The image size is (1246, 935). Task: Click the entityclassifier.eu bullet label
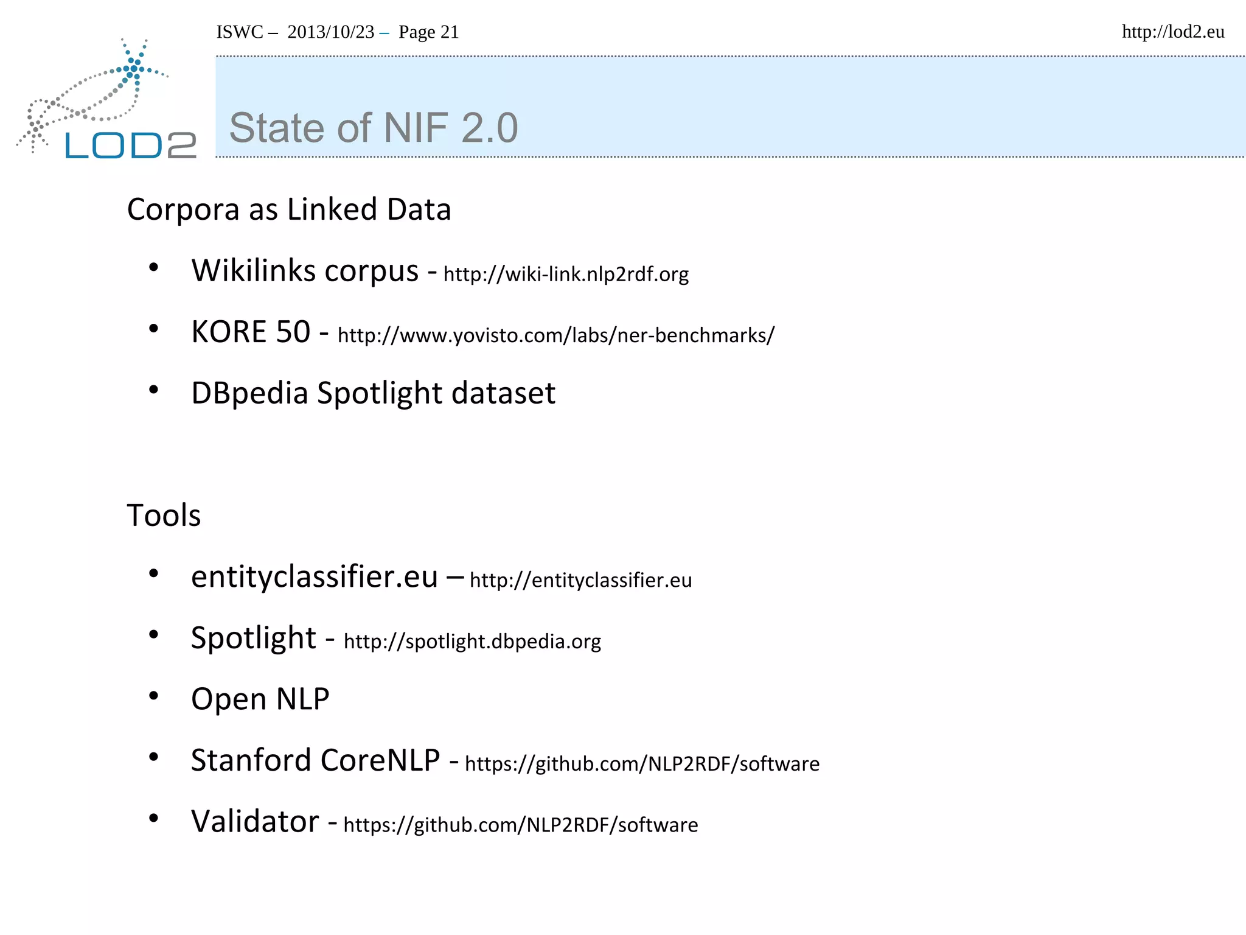(314, 576)
